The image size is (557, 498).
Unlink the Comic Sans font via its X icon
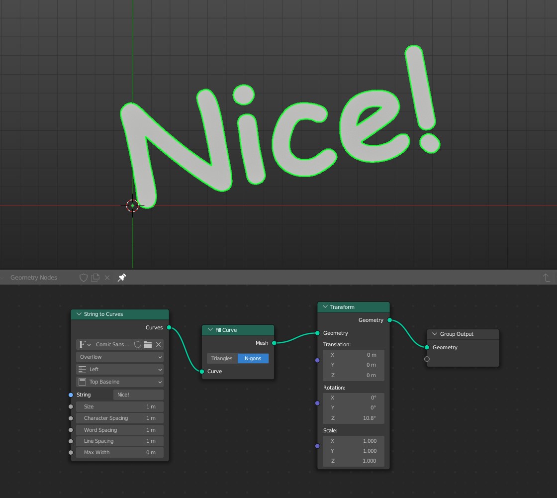[x=158, y=344]
